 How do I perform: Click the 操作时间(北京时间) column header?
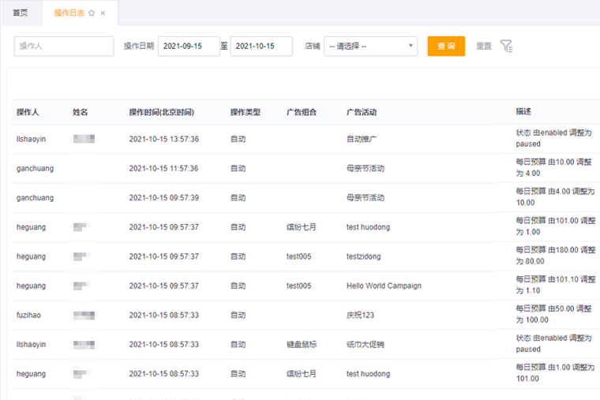click(161, 112)
